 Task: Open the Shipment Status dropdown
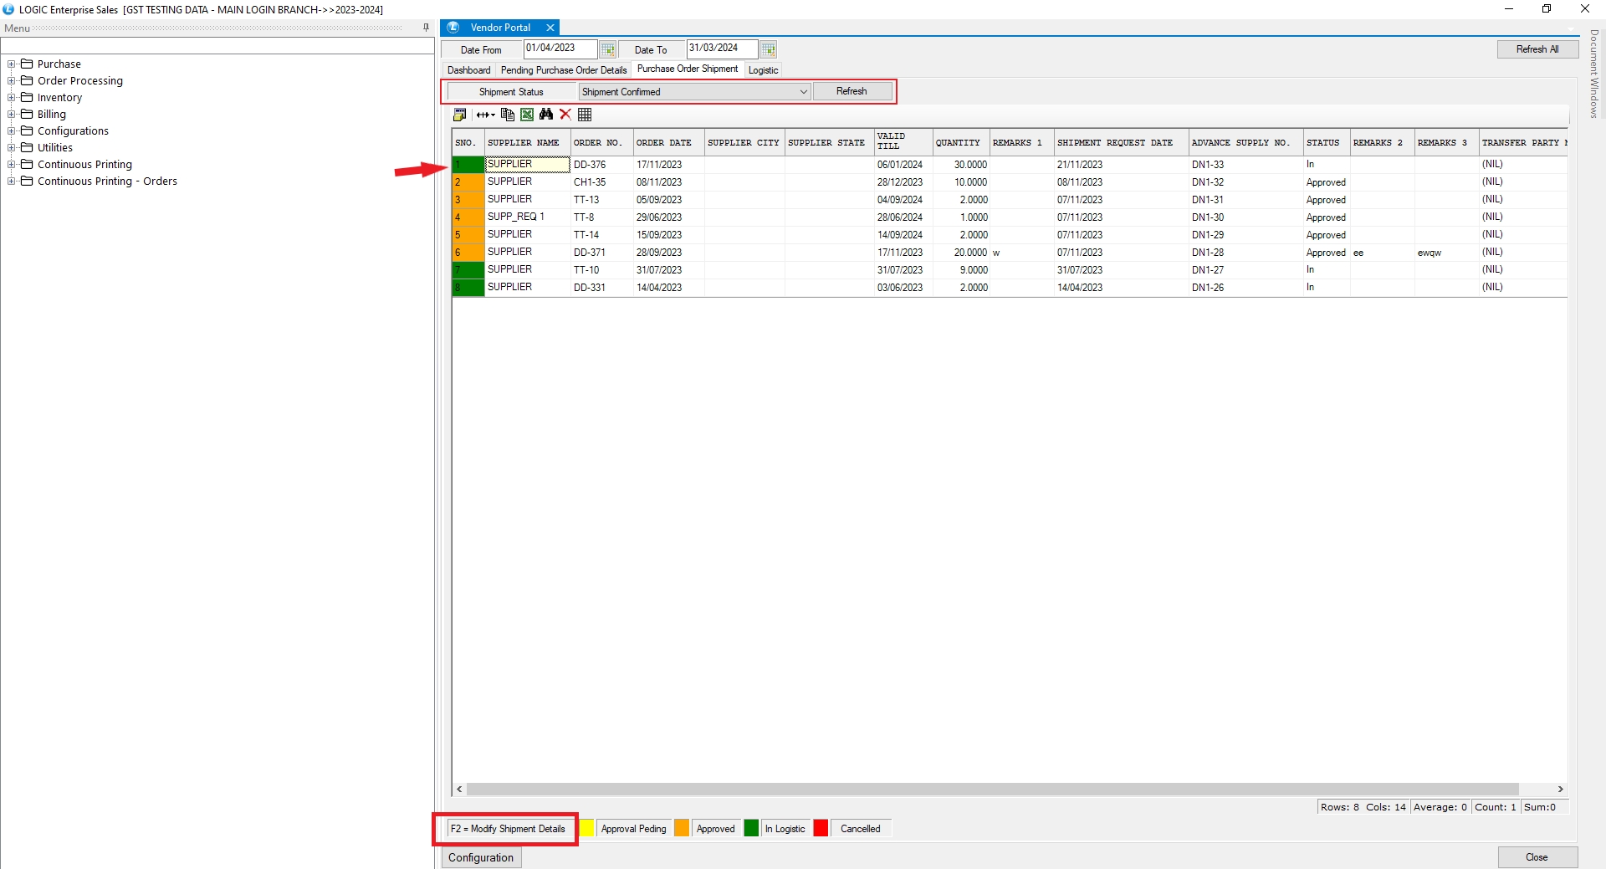(803, 92)
